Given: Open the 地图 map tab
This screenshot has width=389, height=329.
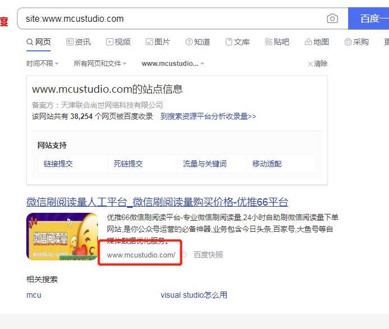Looking at the screenshot, I should click(x=317, y=42).
